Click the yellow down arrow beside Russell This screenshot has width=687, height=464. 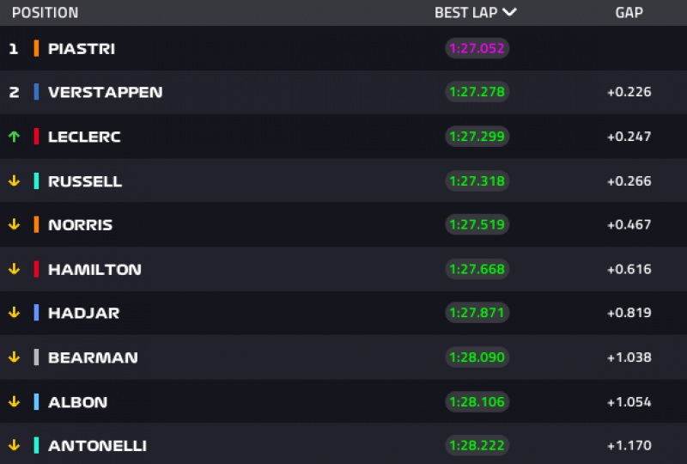click(14, 181)
